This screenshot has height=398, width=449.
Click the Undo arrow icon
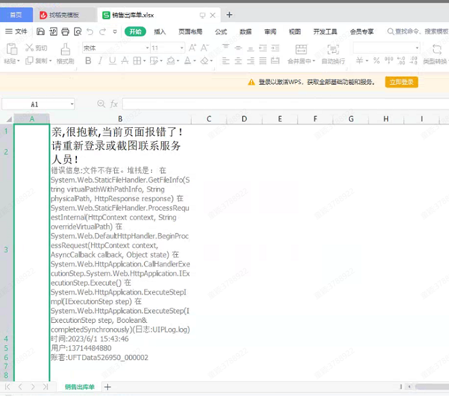tap(90, 31)
